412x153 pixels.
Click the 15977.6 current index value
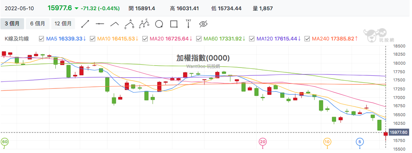pyautogui.click(x=60, y=8)
